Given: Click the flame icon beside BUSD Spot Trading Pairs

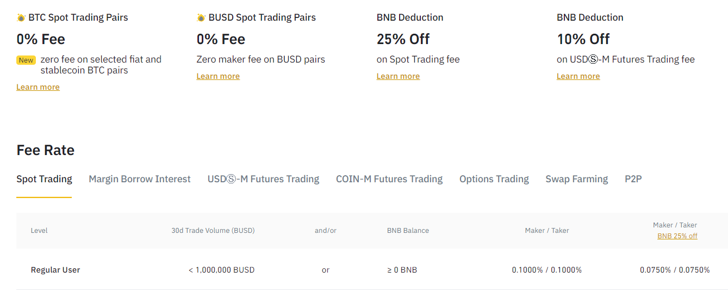Looking at the screenshot, I should click(x=201, y=17).
